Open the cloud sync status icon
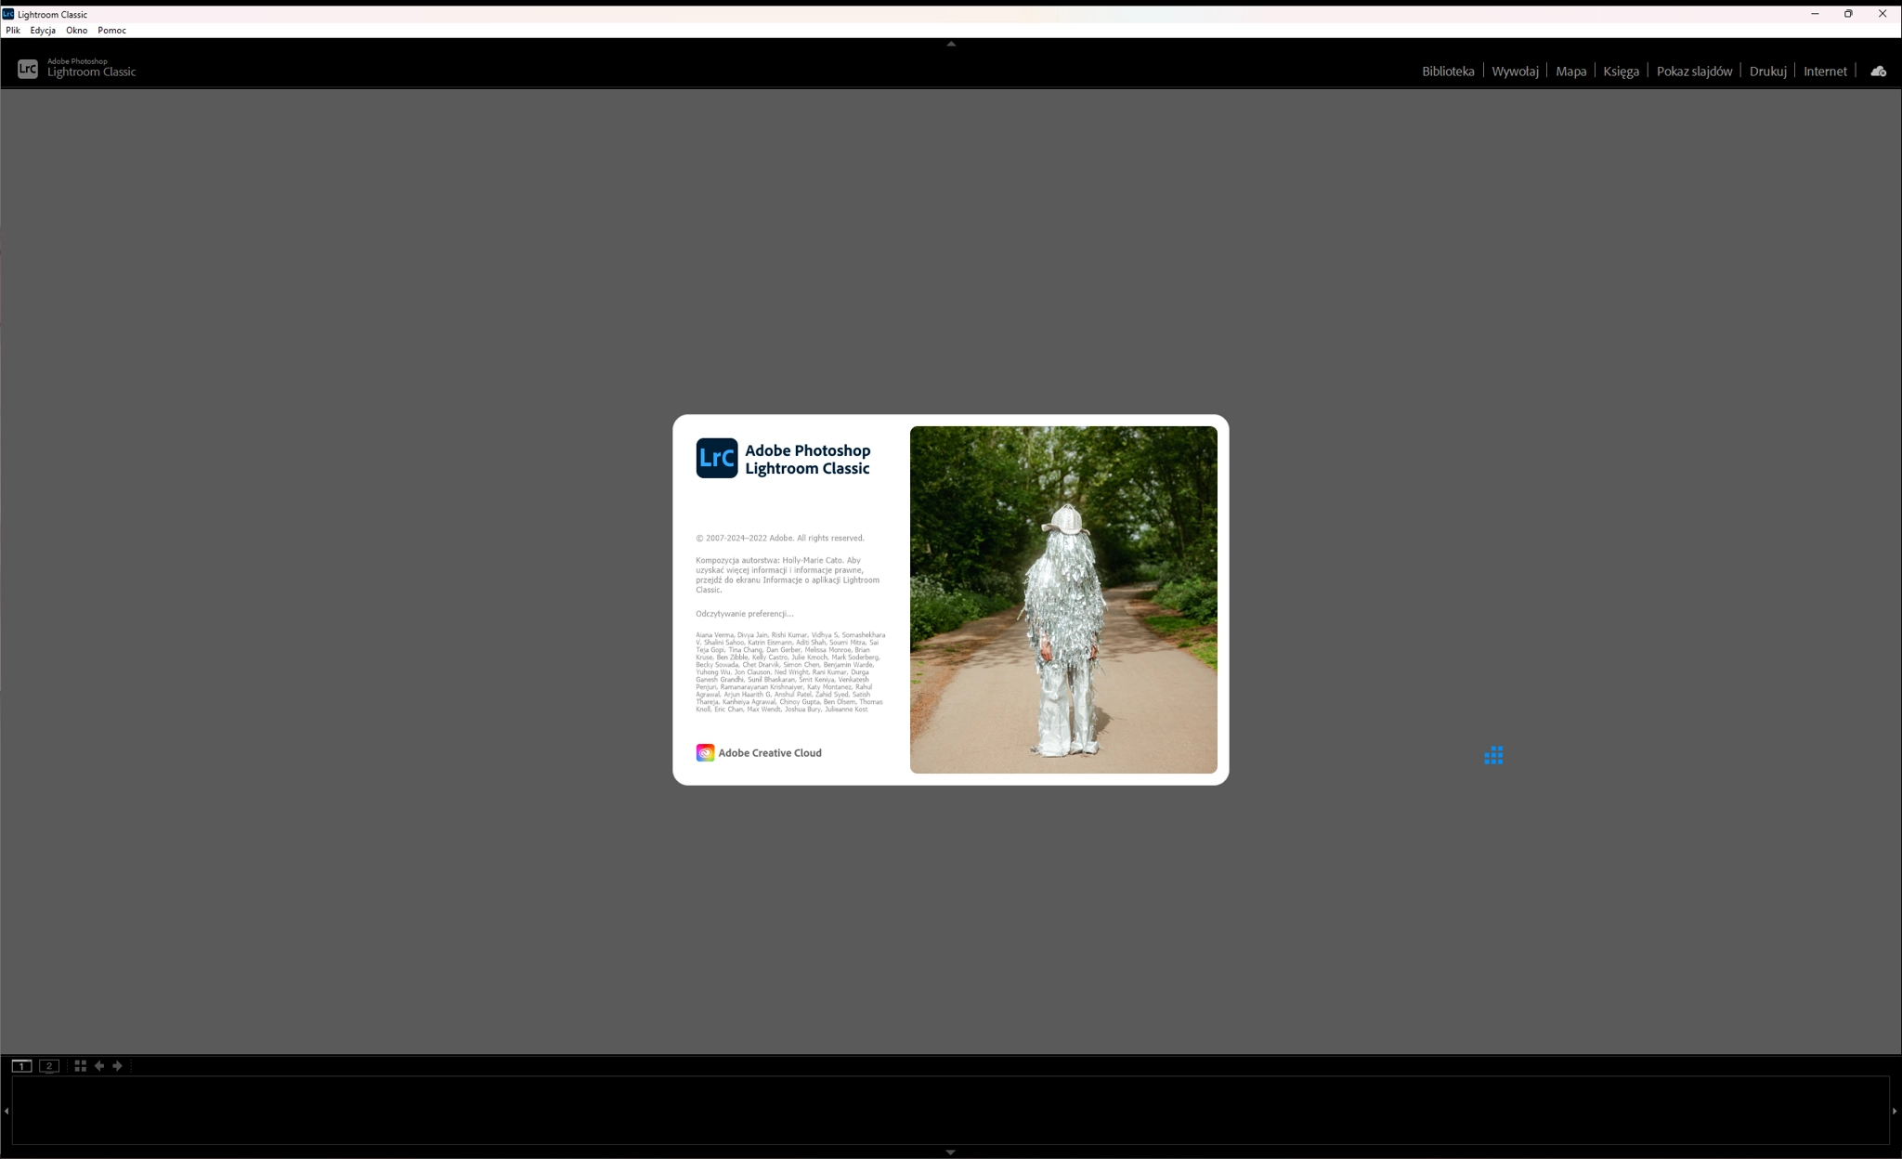Screen dimensions: 1902x1159 pyautogui.click(x=1878, y=72)
